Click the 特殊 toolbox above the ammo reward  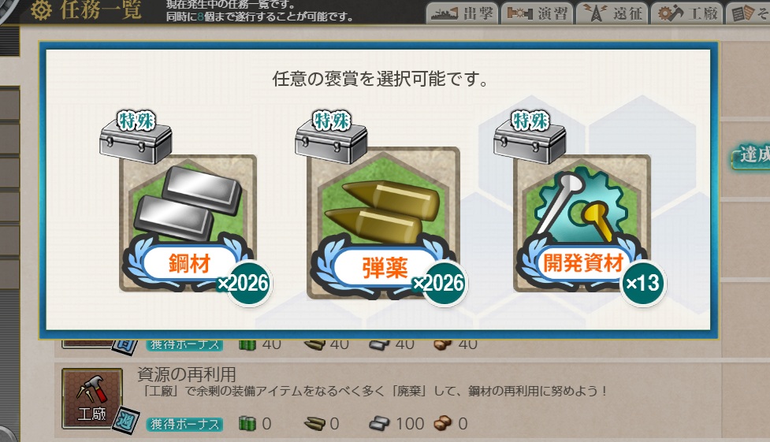(332, 137)
